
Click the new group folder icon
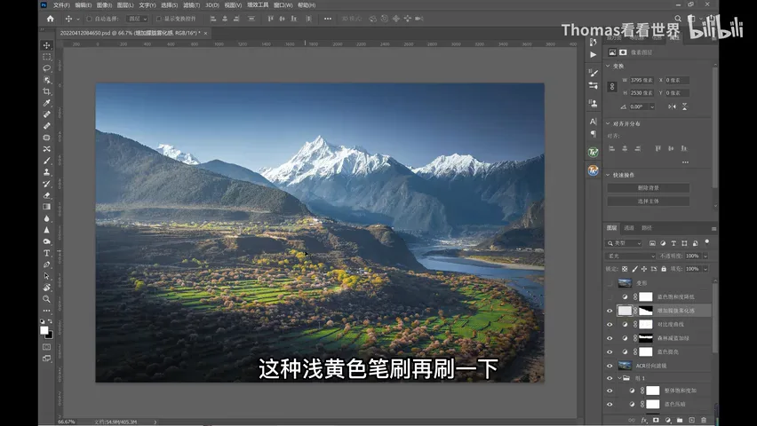tap(680, 420)
